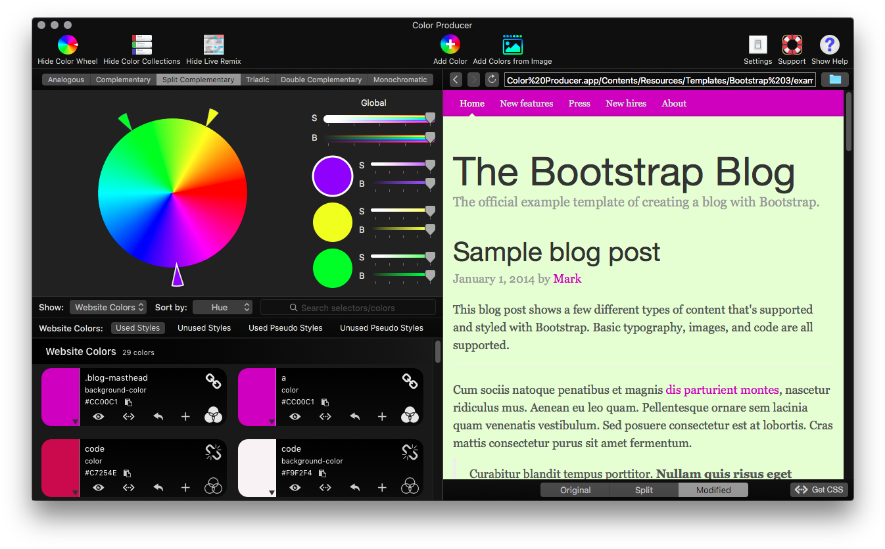885x549 pixels.
Task: Show the Unused Styles tab
Action: 204,327
